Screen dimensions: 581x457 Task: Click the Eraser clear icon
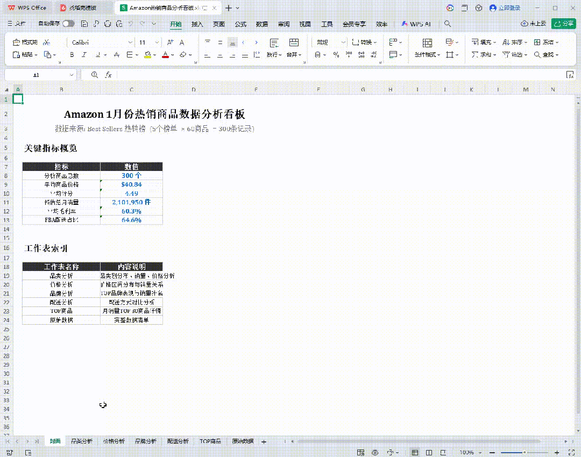[x=183, y=55]
